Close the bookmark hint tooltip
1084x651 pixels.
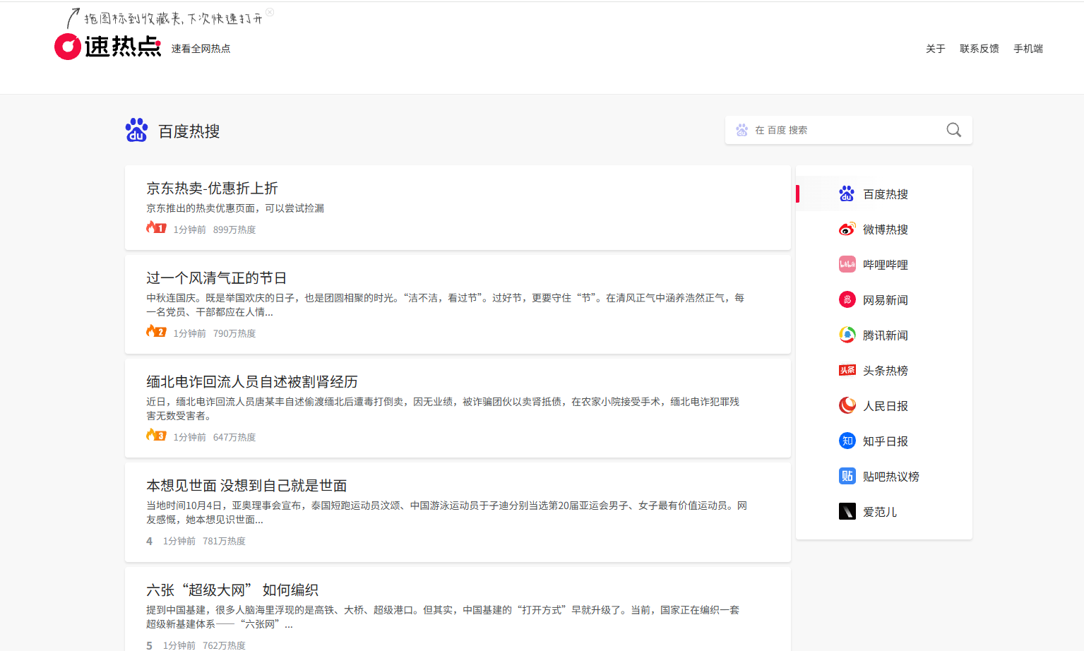[x=270, y=12]
